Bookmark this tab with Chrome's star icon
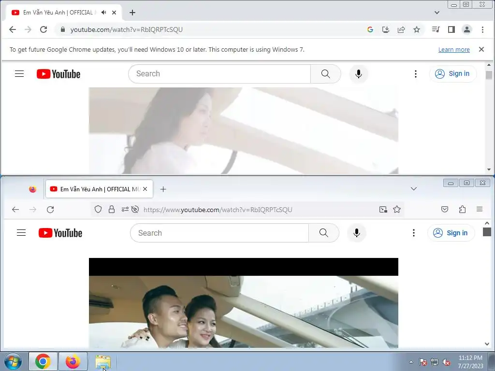 point(417,29)
